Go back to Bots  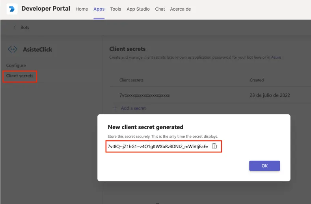click(25, 28)
